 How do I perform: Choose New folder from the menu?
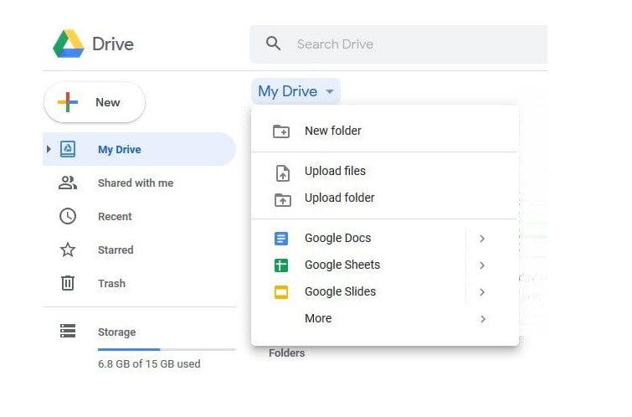385,131
